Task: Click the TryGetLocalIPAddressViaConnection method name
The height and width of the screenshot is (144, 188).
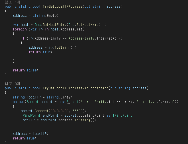Action: (75, 88)
